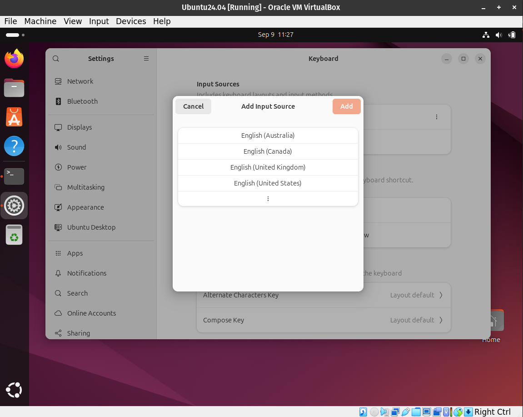The image size is (523, 417).
Task: Click the Add button in dialog
Action: pos(347,106)
